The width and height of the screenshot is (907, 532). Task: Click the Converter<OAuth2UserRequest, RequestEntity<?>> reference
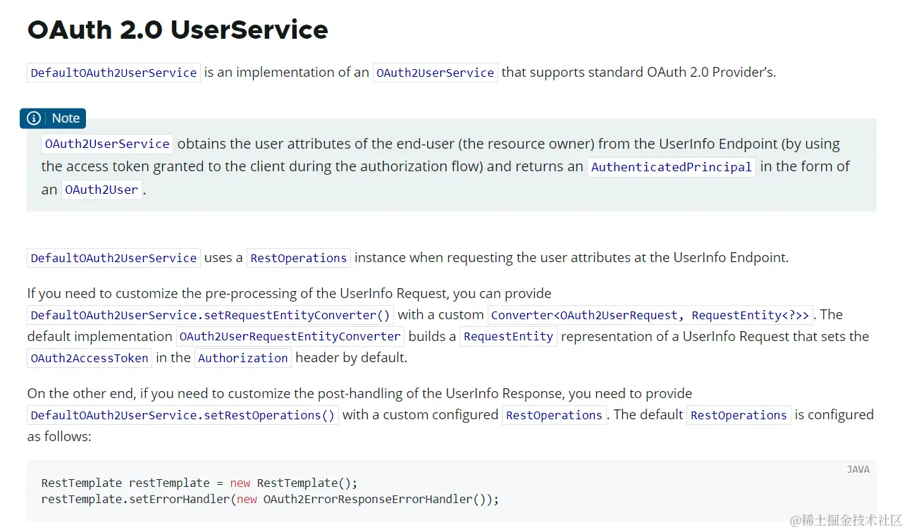(650, 315)
